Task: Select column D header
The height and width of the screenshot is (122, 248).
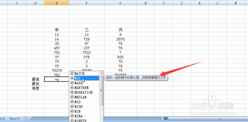Action: tap(35, 3)
